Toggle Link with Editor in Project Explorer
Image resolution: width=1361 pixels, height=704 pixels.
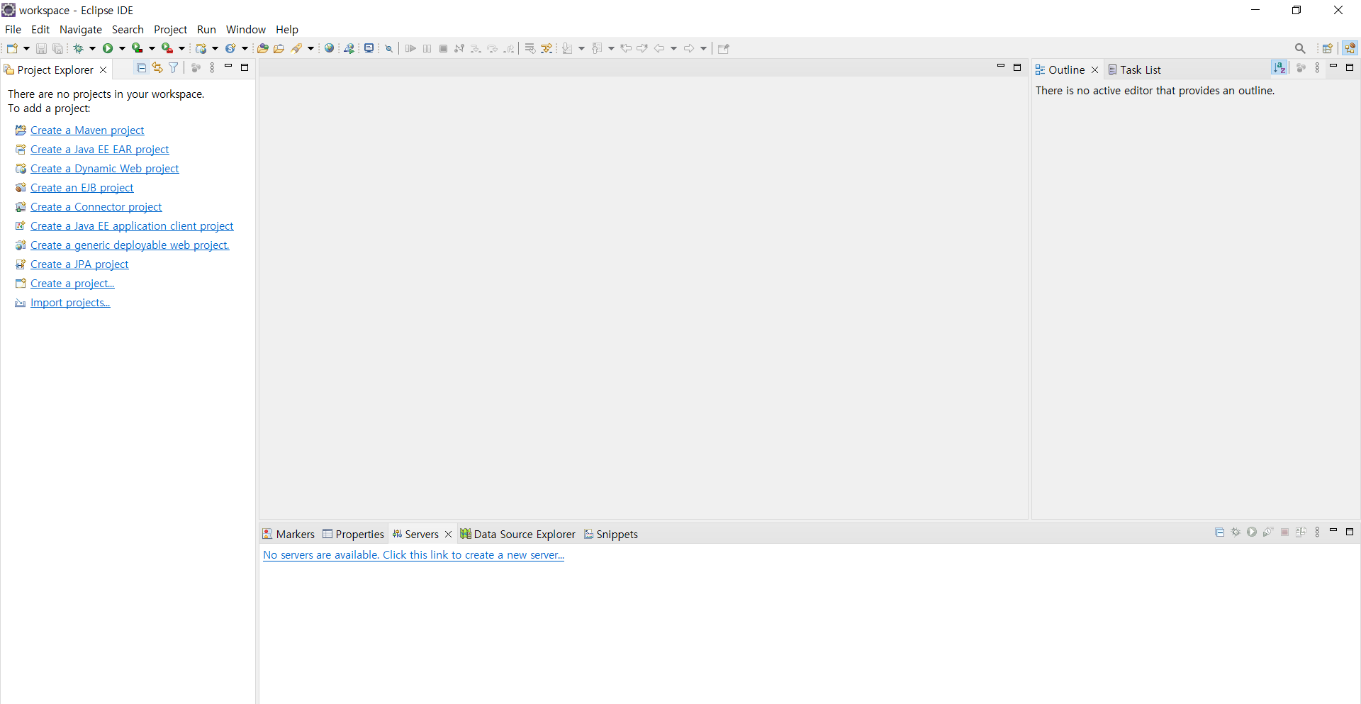pos(157,67)
